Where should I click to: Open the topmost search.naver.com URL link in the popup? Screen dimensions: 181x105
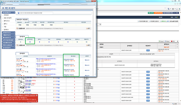pyautogui.click(x=46, y=59)
